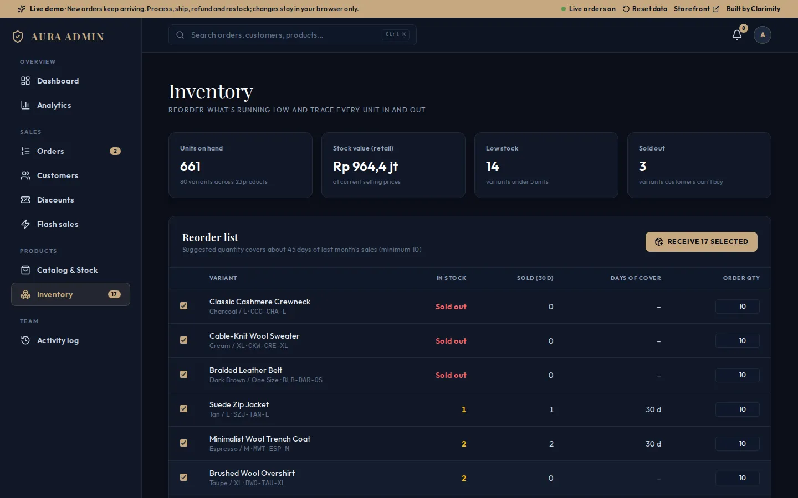Click order qty field for Classic Cashmere Crewneck
Viewport: 798px width, 498px height.
point(738,307)
